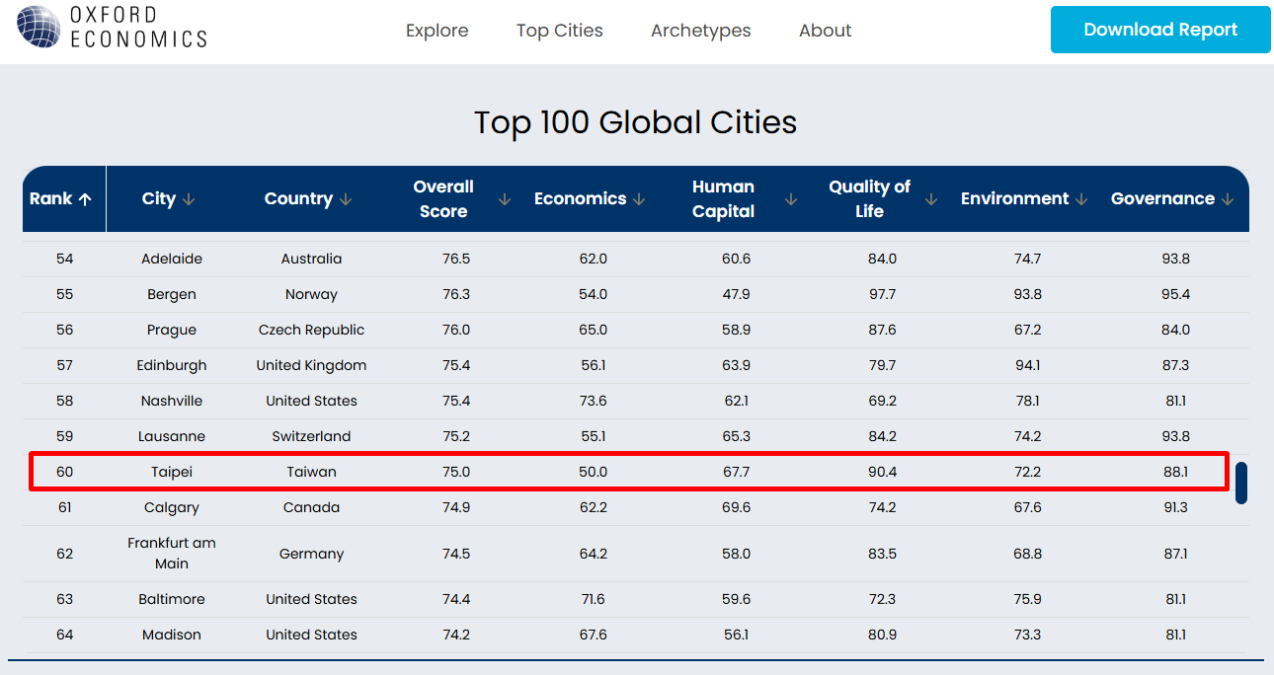Sort by Country arrow icon

(346, 199)
